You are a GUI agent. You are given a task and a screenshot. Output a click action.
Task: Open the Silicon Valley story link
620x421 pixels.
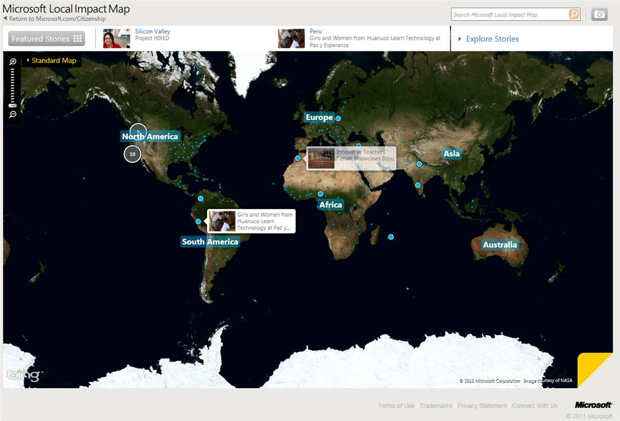pos(153,31)
